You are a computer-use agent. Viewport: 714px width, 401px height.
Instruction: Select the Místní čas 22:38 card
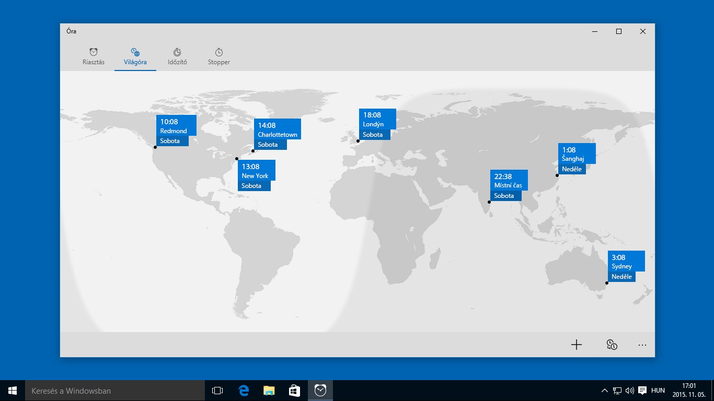point(509,185)
